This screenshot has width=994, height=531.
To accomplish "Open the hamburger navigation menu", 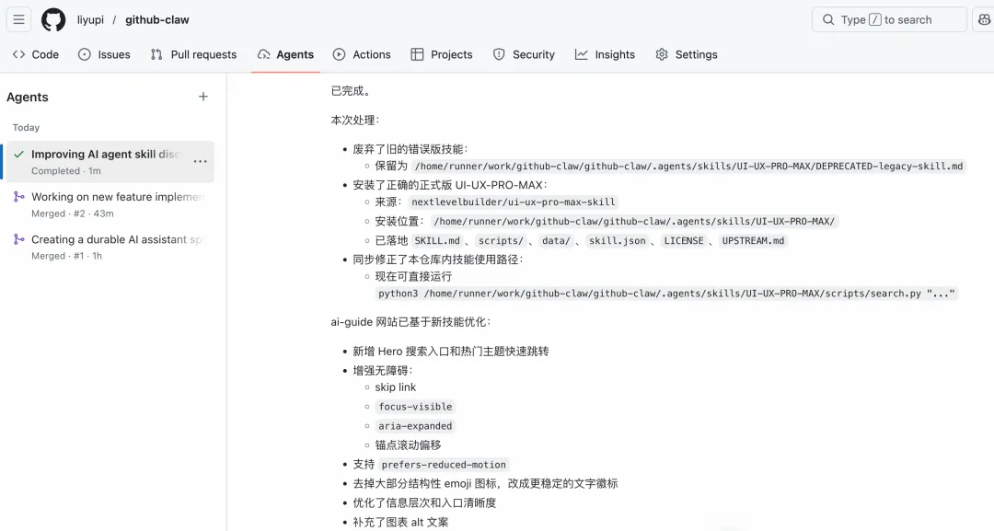I will coord(18,19).
